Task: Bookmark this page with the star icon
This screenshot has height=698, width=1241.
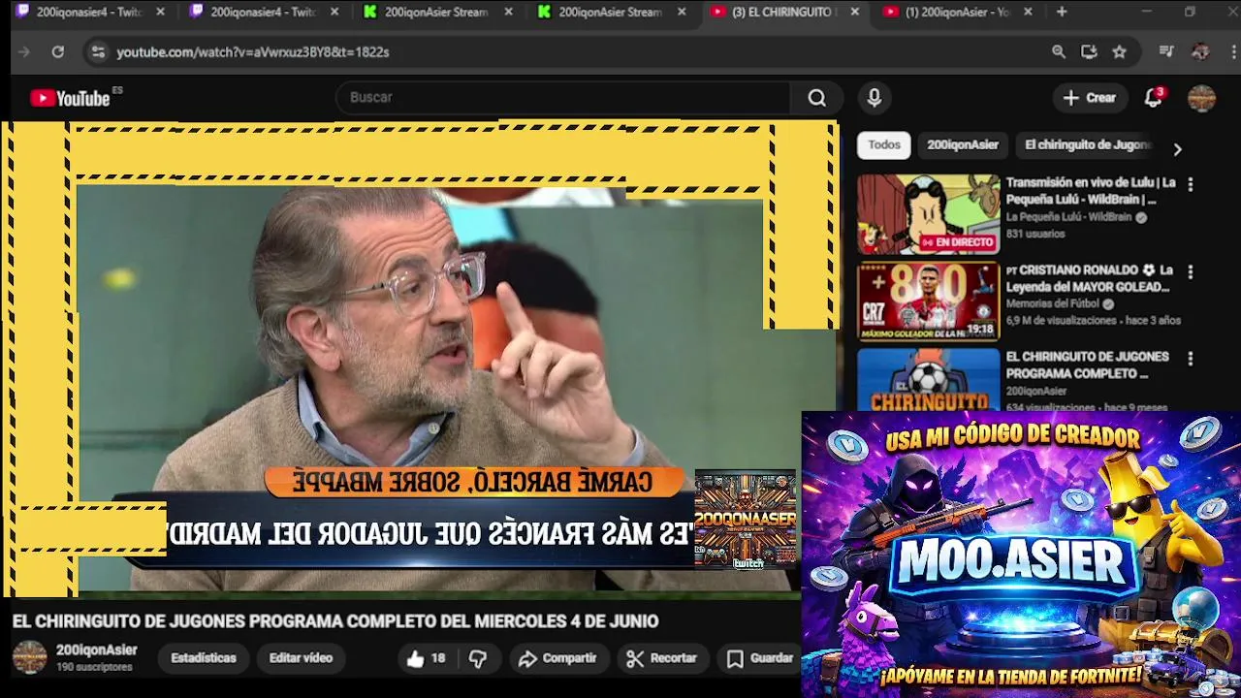Action: tap(1120, 52)
